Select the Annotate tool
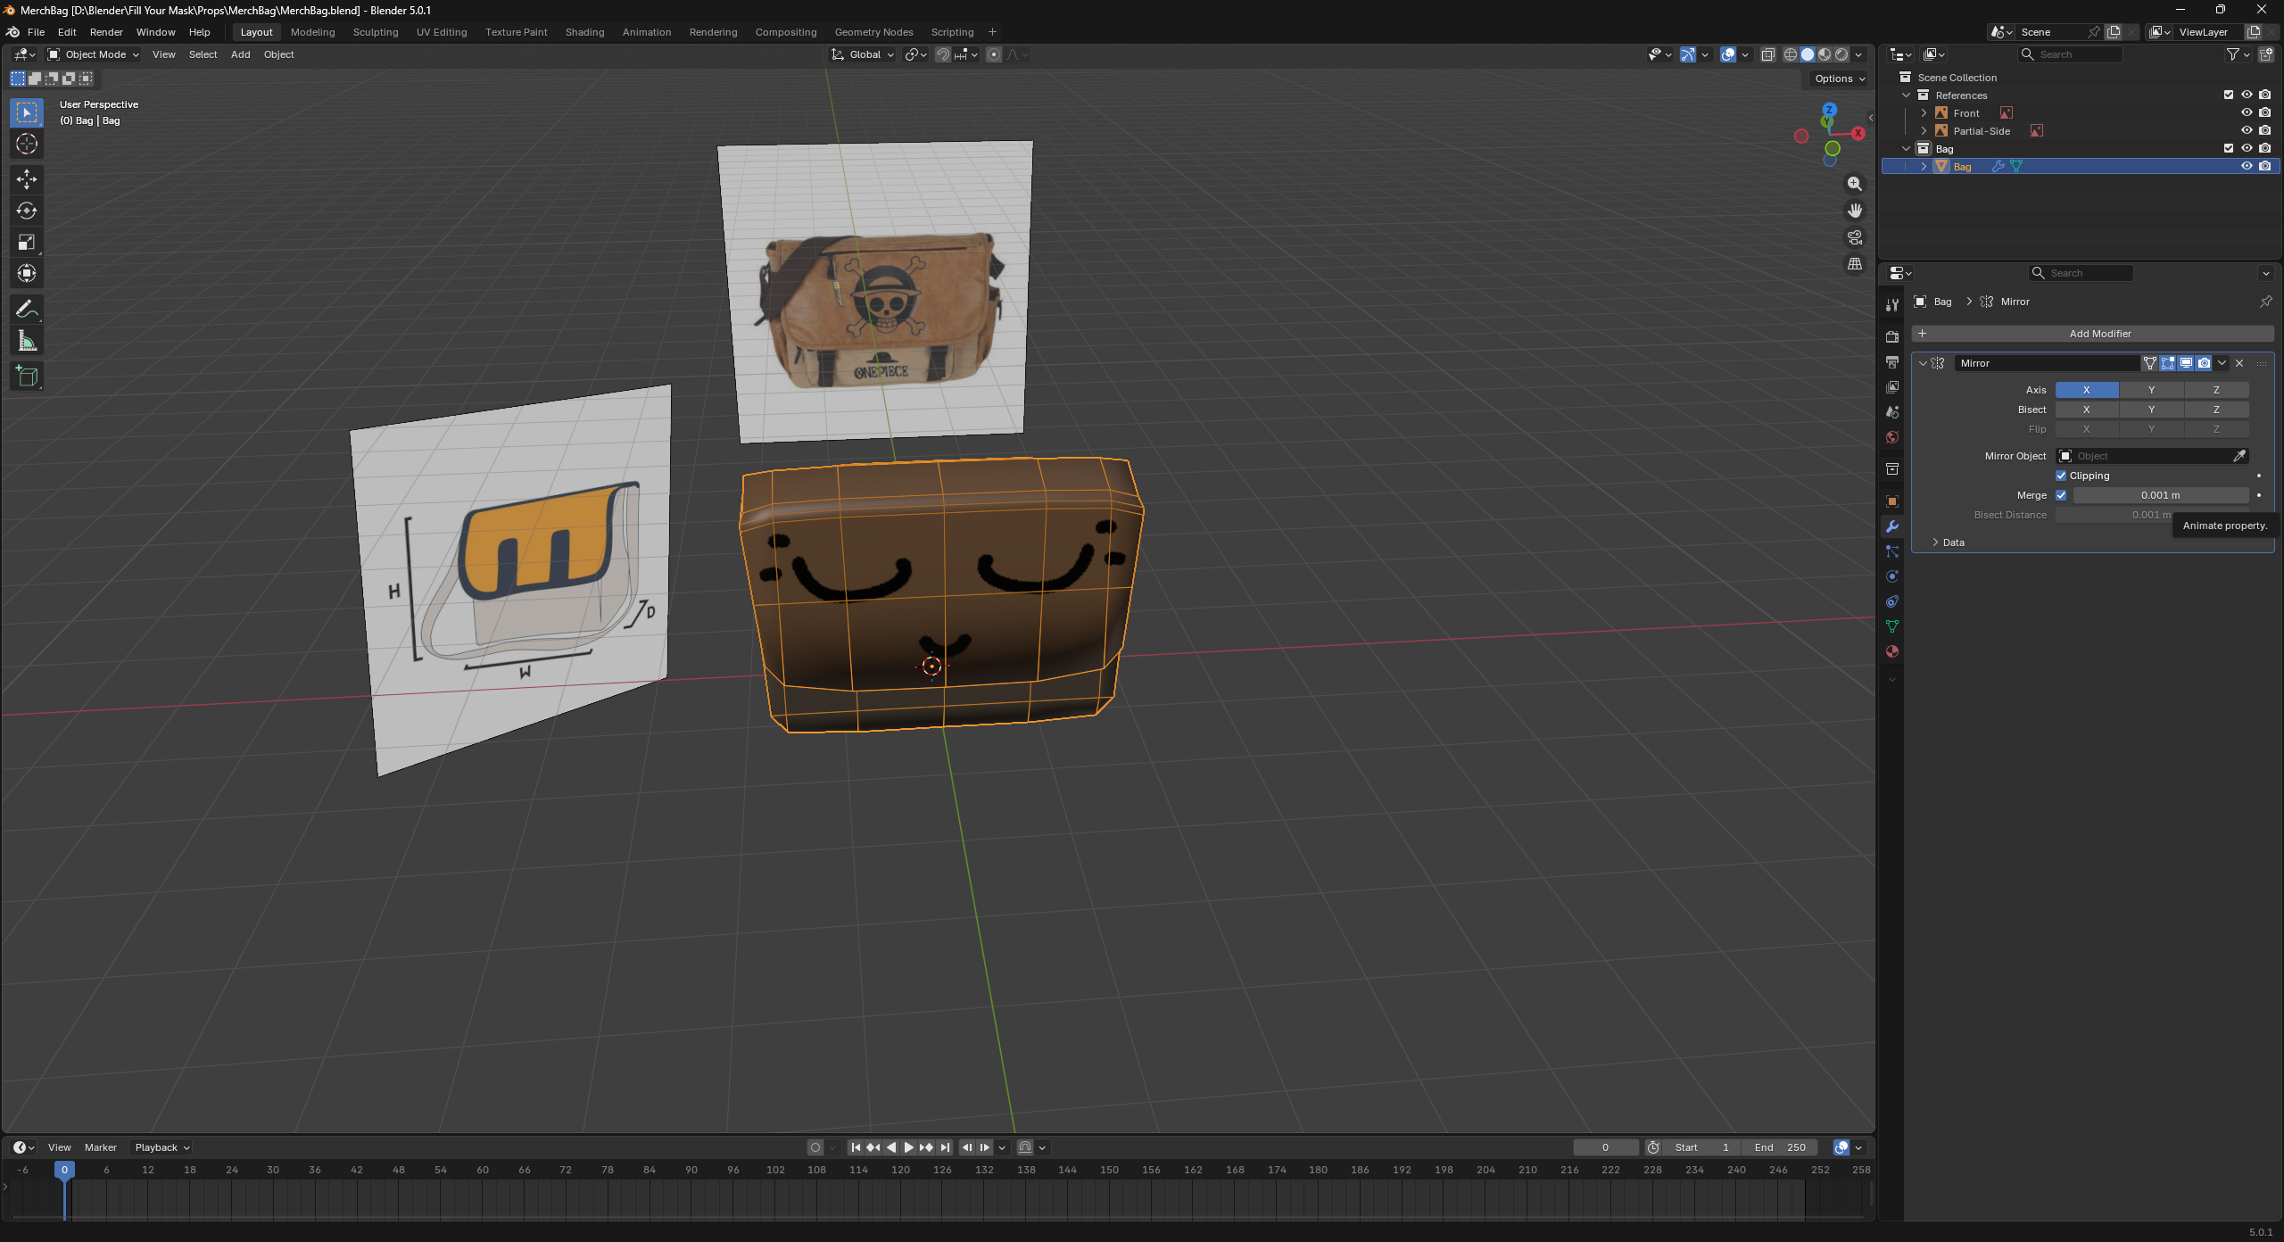 [27, 309]
